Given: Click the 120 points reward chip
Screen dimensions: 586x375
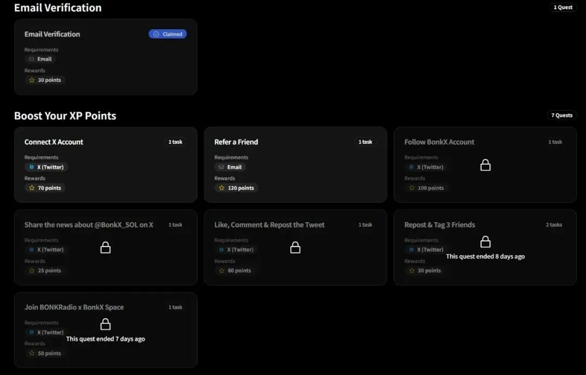Looking at the screenshot, I should coord(236,187).
